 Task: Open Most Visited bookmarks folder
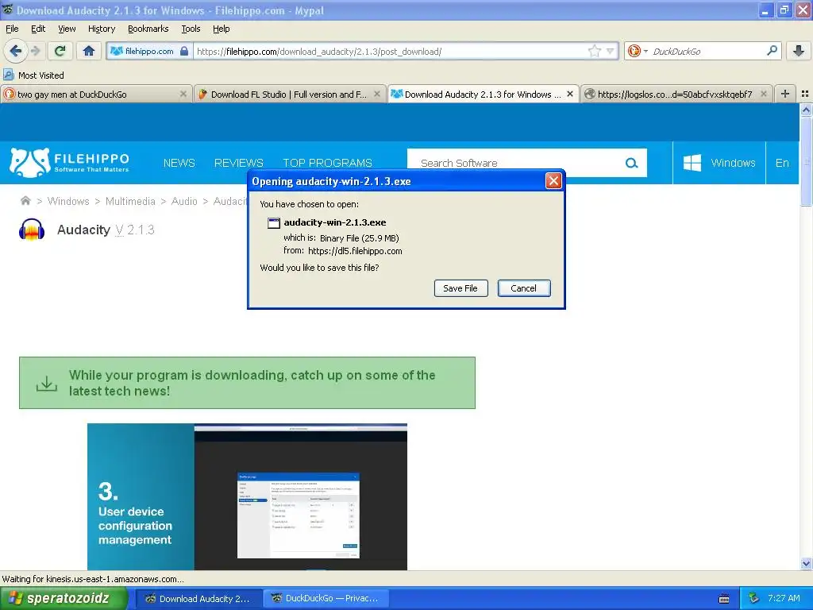click(x=34, y=75)
